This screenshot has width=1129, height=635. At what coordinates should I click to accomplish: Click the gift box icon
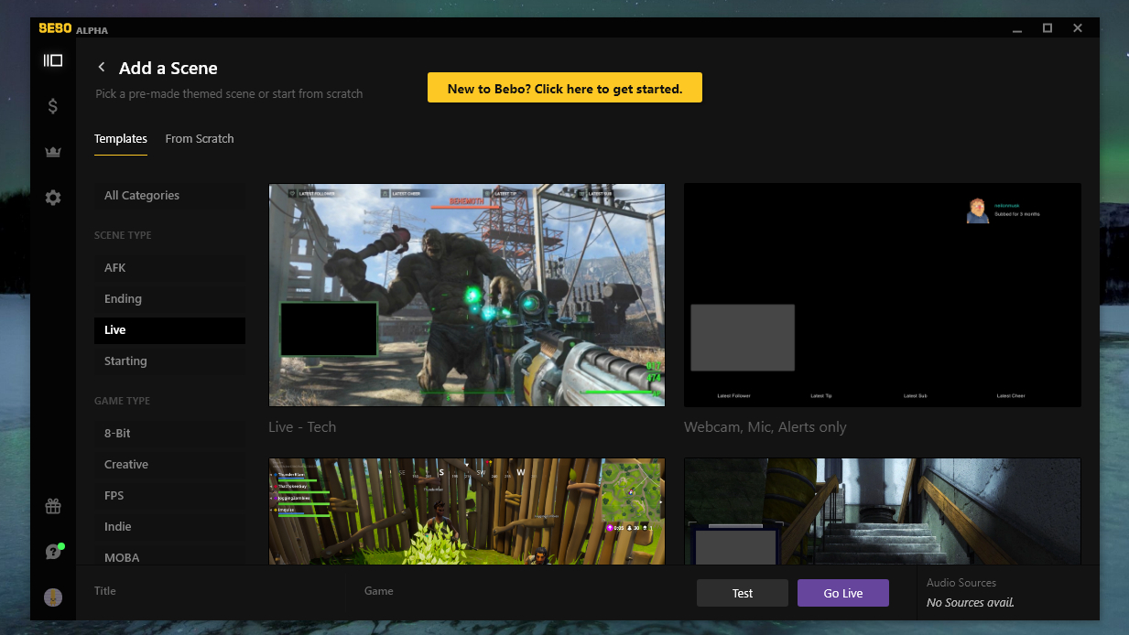[53, 506]
